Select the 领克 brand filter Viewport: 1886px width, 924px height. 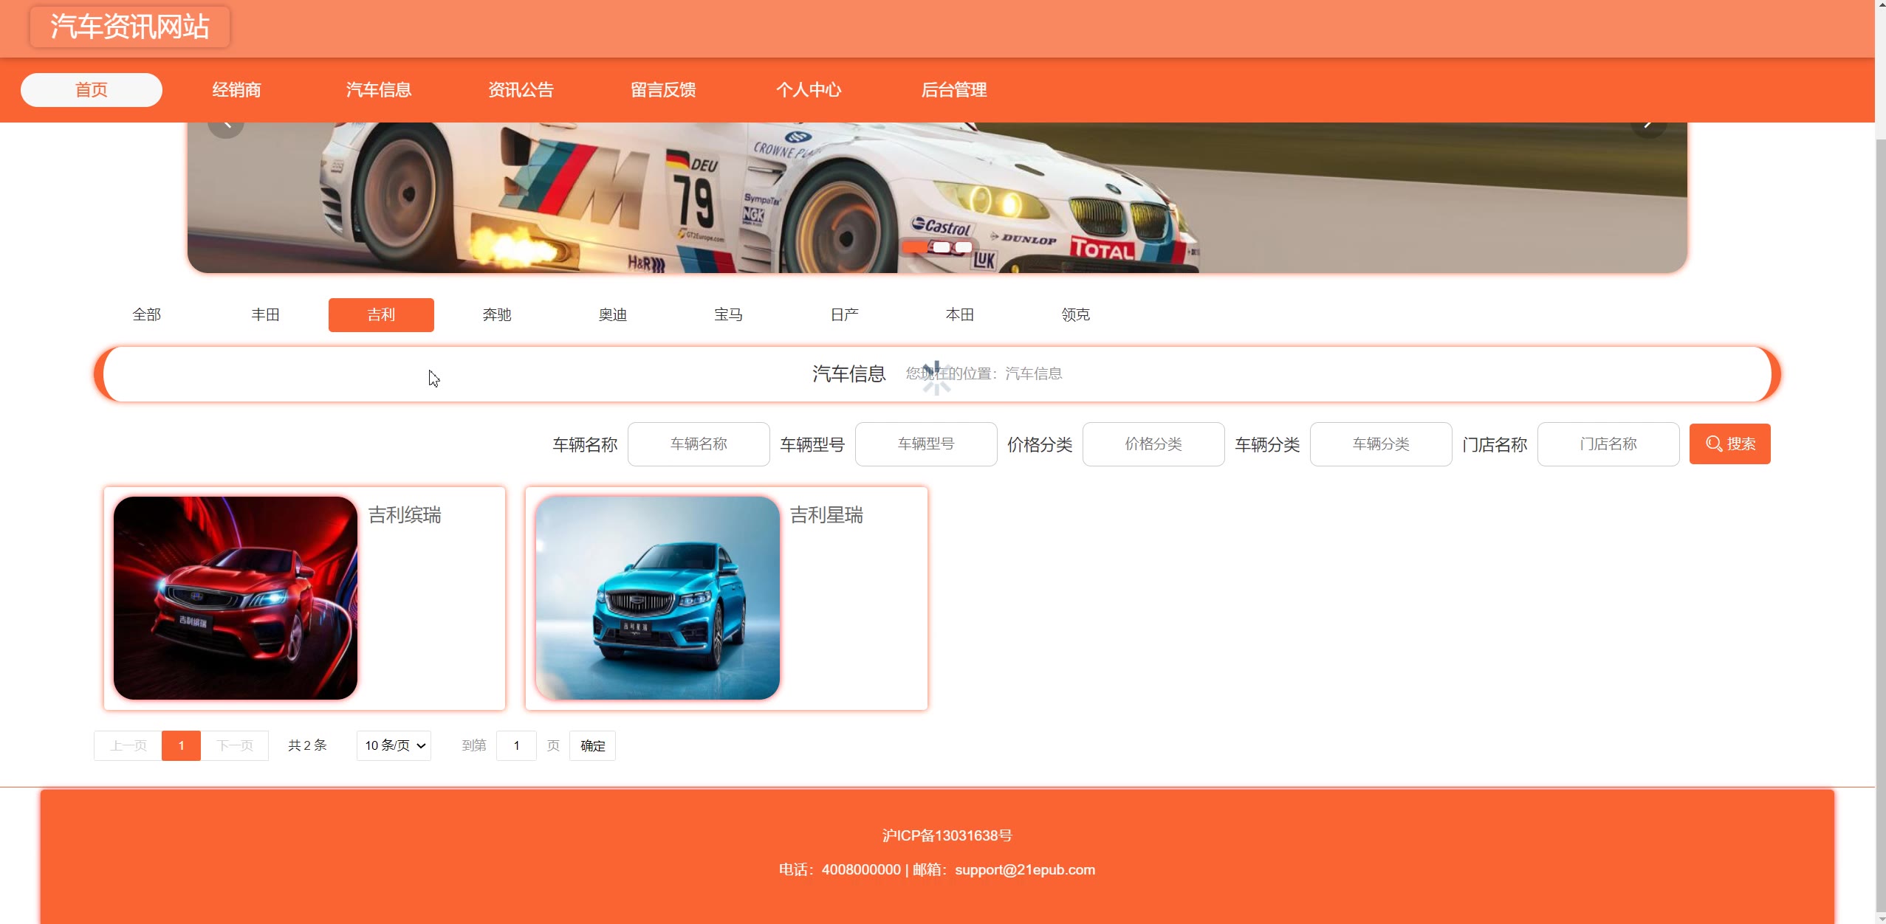(1076, 315)
